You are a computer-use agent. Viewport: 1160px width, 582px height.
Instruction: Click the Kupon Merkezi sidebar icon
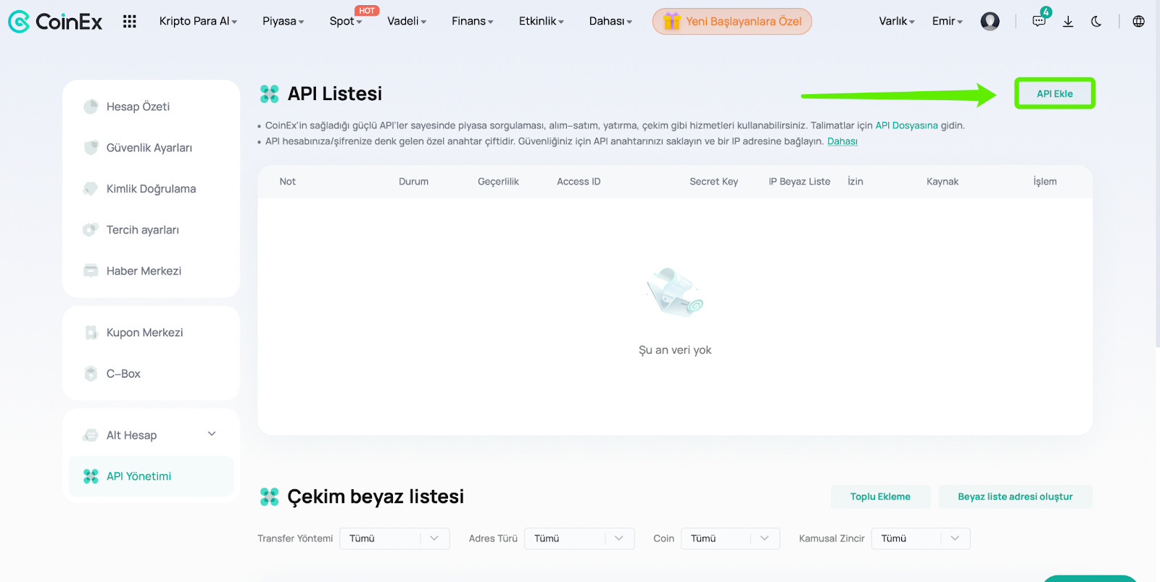91,333
